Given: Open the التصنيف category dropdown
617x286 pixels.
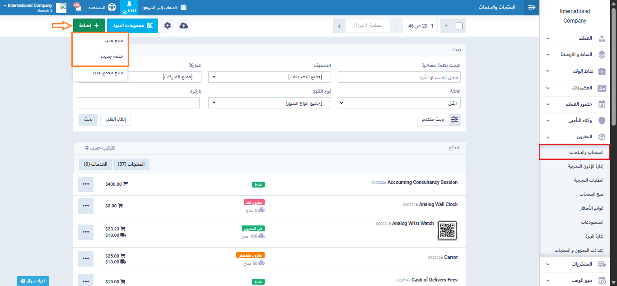Looking at the screenshot, I should (269, 77).
